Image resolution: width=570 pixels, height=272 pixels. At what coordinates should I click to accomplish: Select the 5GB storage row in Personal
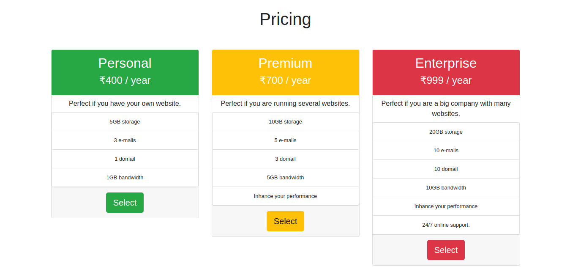pyautogui.click(x=125, y=121)
